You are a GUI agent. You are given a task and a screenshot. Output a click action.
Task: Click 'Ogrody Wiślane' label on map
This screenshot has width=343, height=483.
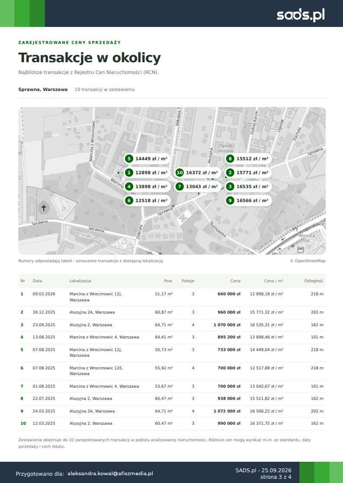coord(226,148)
